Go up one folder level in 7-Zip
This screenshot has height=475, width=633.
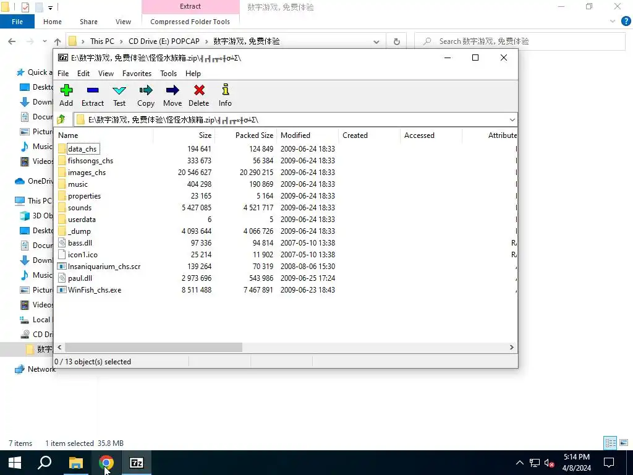61,119
